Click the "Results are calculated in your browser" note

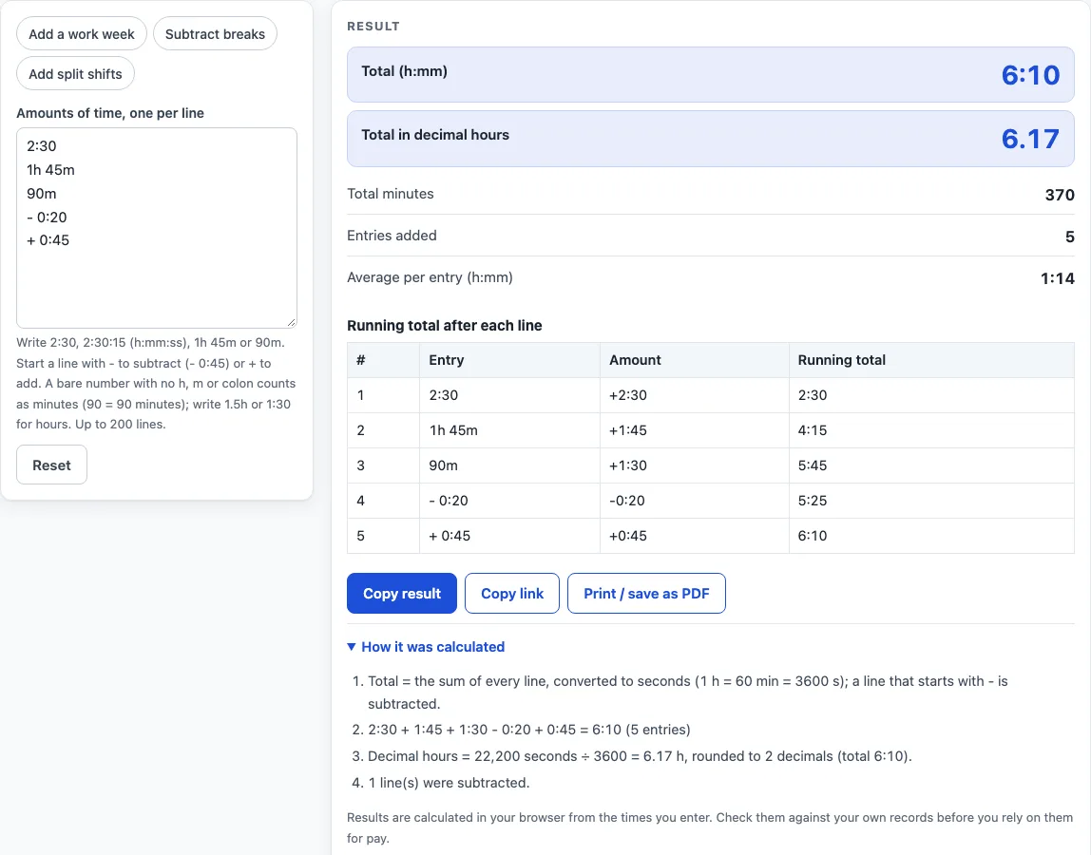(710, 827)
